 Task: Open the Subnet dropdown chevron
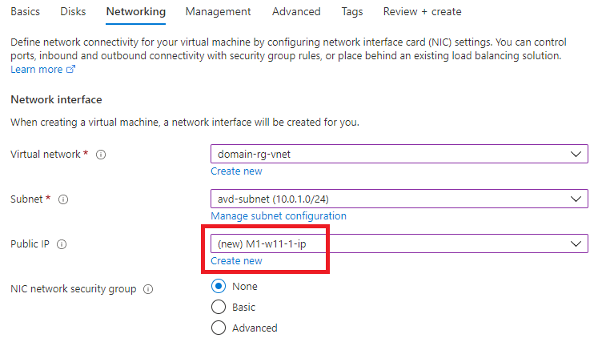tap(576, 199)
